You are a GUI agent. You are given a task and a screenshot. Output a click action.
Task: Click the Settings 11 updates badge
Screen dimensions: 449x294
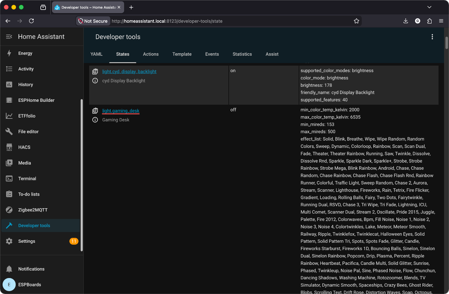pos(74,241)
